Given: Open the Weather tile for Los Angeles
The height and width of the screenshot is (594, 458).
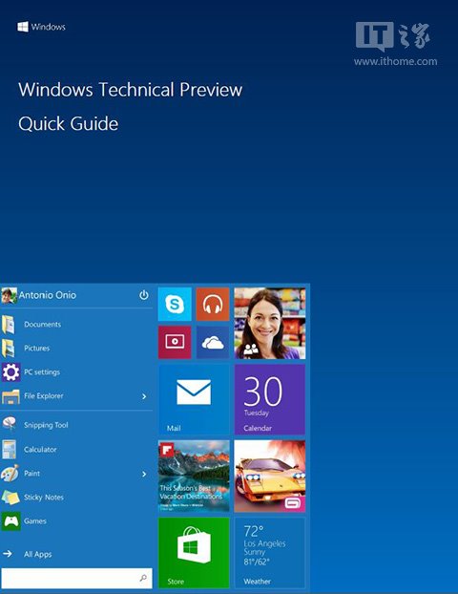Looking at the screenshot, I should coord(269,553).
